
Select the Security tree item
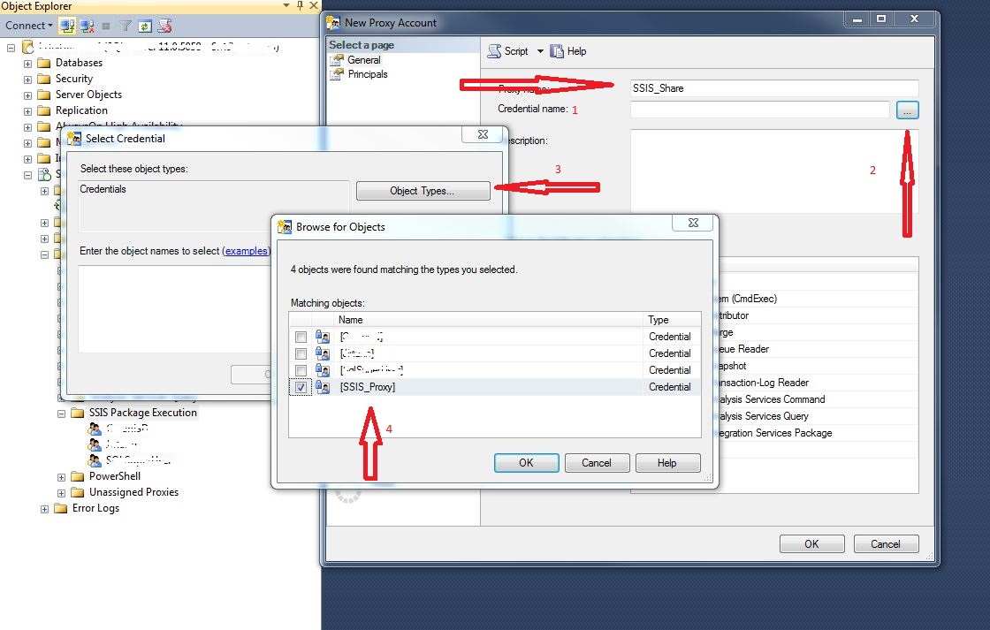74,79
